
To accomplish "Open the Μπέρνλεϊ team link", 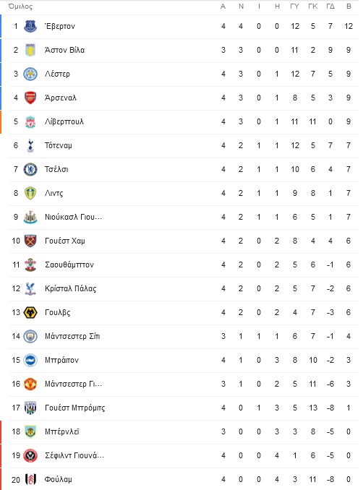I will 62,431.
